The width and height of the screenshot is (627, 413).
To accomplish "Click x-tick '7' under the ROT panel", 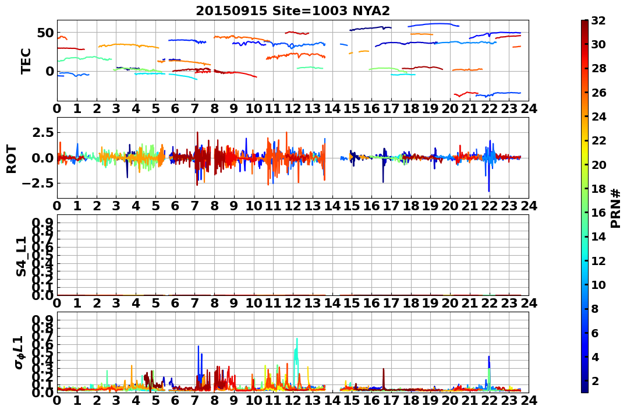I will tap(195, 206).
